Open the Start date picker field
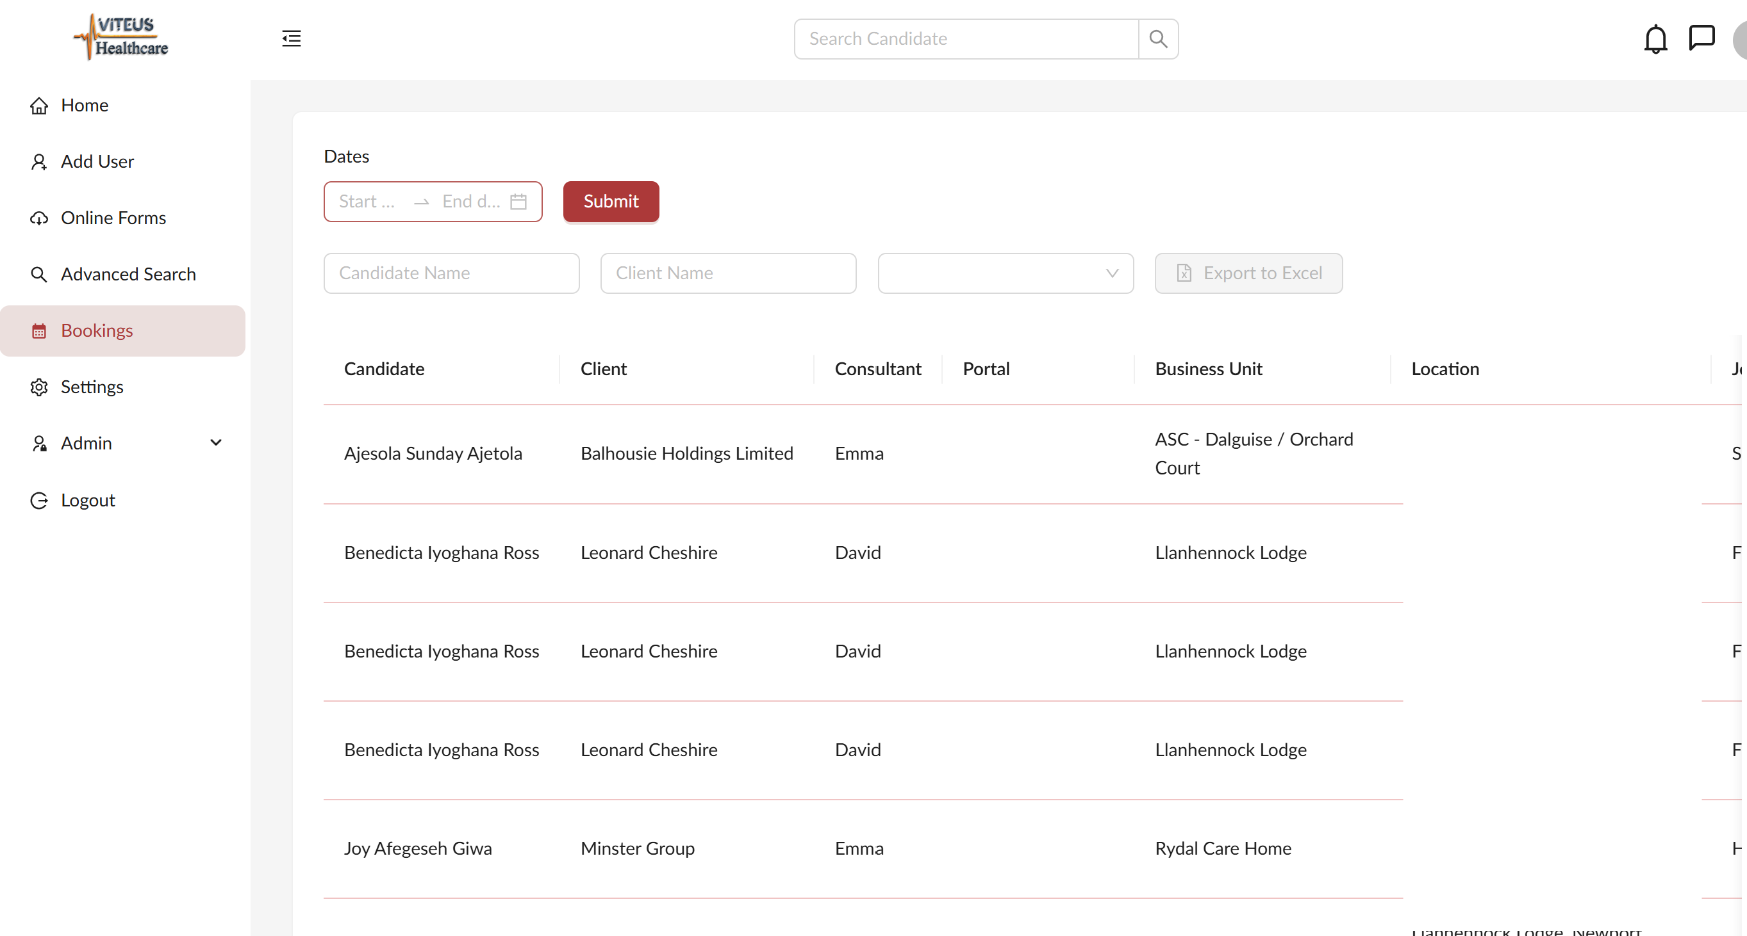This screenshot has height=936, width=1747. point(367,202)
